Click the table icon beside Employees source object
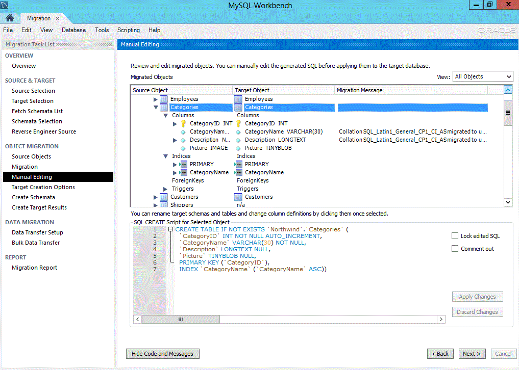The width and height of the screenshot is (519, 370). pos(163,98)
